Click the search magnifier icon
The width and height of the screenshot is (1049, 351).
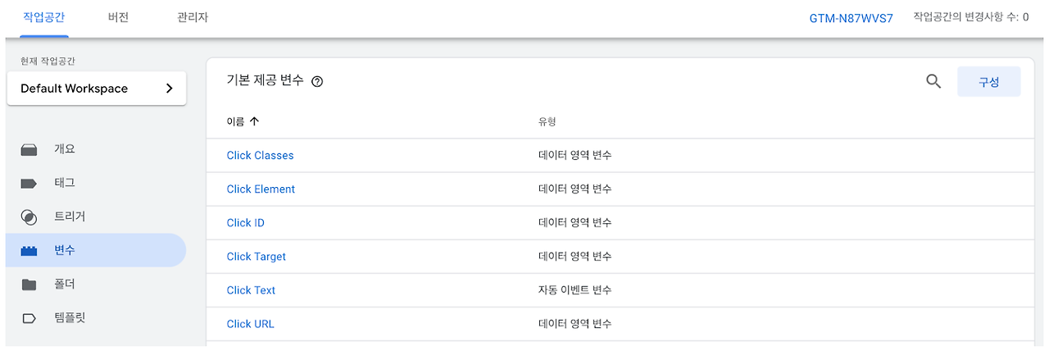(933, 81)
